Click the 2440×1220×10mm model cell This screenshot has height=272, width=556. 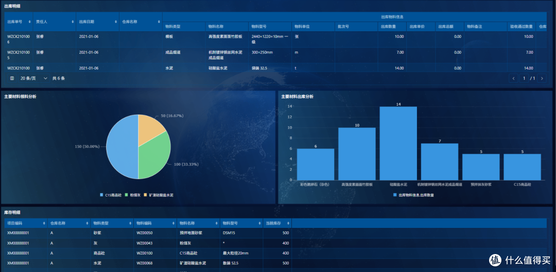(270, 39)
